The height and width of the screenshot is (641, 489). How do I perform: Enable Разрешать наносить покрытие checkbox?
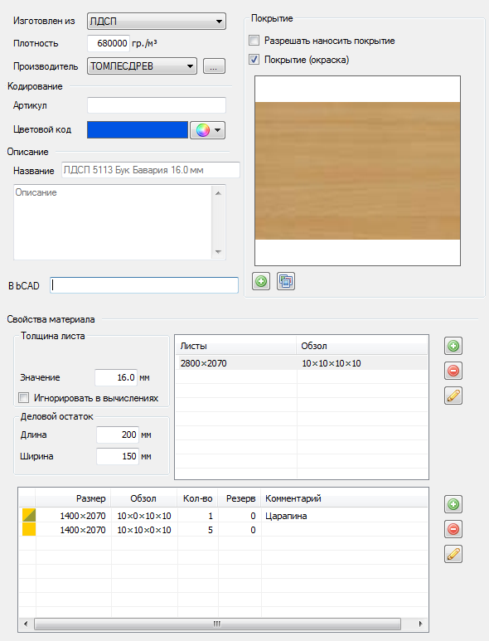coord(254,41)
